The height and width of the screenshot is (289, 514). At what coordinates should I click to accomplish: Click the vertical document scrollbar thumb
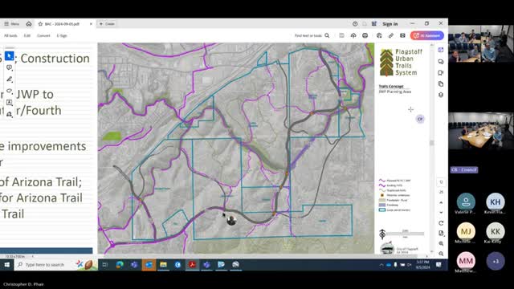click(x=432, y=143)
